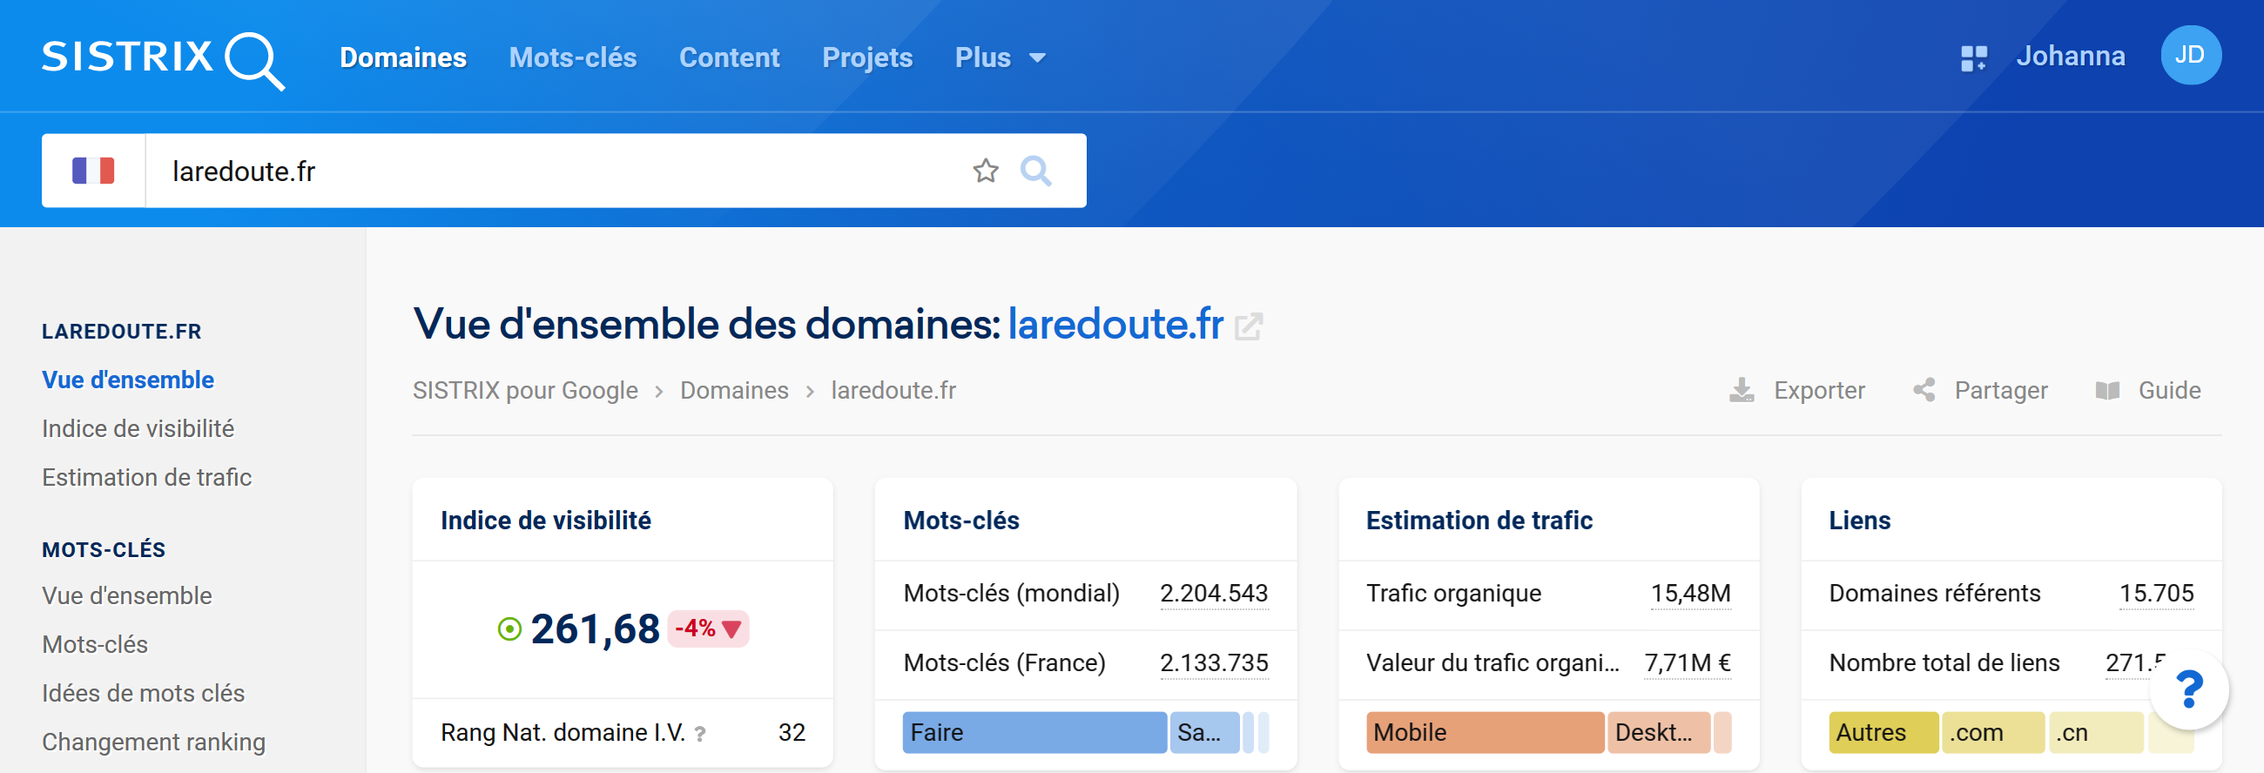The width and height of the screenshot is (2264, 773).
Task: Click Domaines référents value 15.705
Action: (x=2157, y=594)
